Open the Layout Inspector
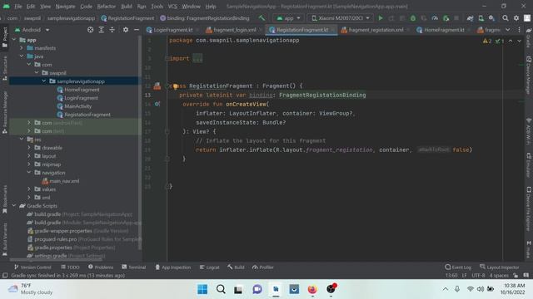Screen dimensions: 533x299 pos(500,267)
